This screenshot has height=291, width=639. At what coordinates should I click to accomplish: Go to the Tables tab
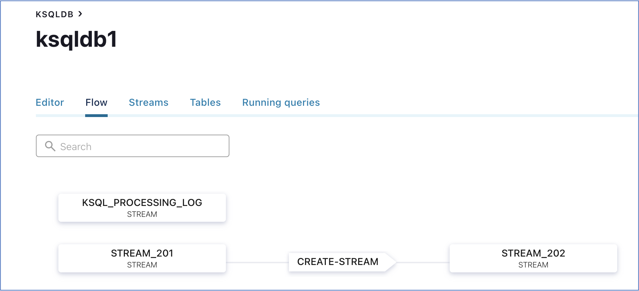pos(205,102)
